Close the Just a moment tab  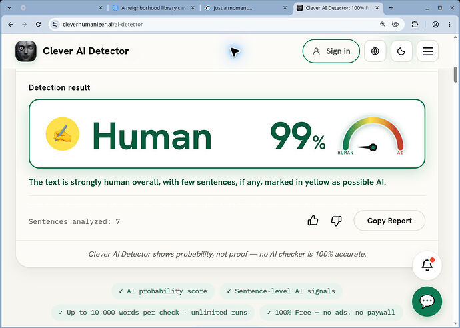tap(285, 8)
